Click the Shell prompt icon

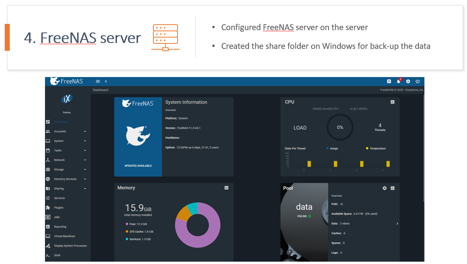click(x=48, y=255)
